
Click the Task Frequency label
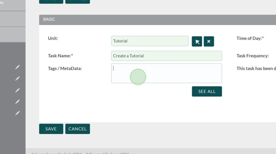click(253, 56)
